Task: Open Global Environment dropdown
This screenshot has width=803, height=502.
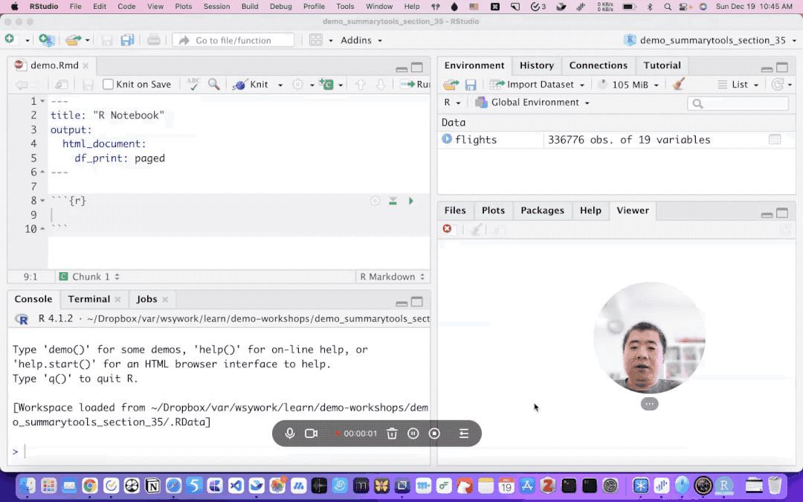Action: tap(532, 103)
